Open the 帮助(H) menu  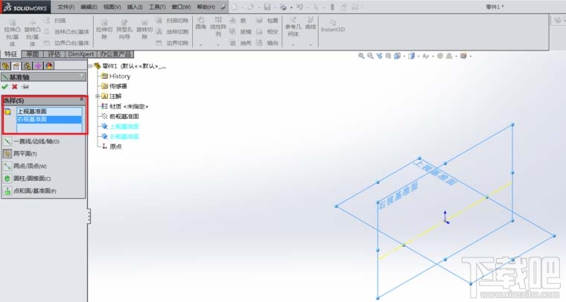[x=206, y=7]
